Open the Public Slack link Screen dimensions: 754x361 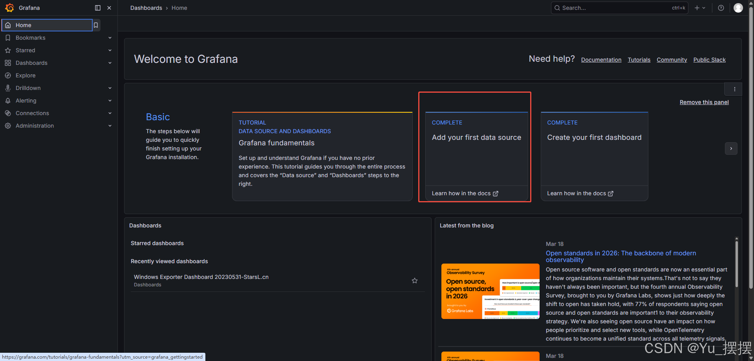point(709,60)
